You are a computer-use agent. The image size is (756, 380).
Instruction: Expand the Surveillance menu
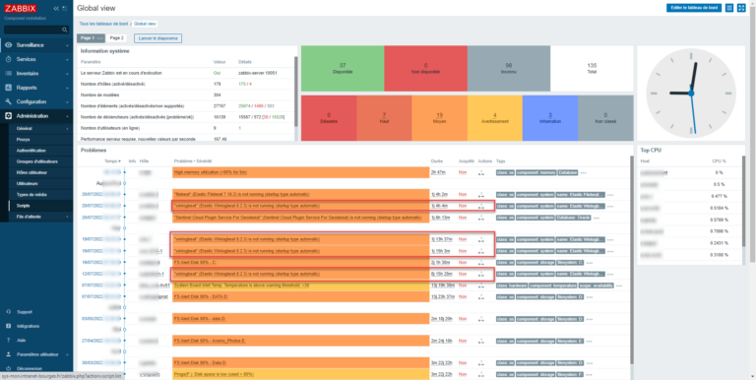point(36,45)
